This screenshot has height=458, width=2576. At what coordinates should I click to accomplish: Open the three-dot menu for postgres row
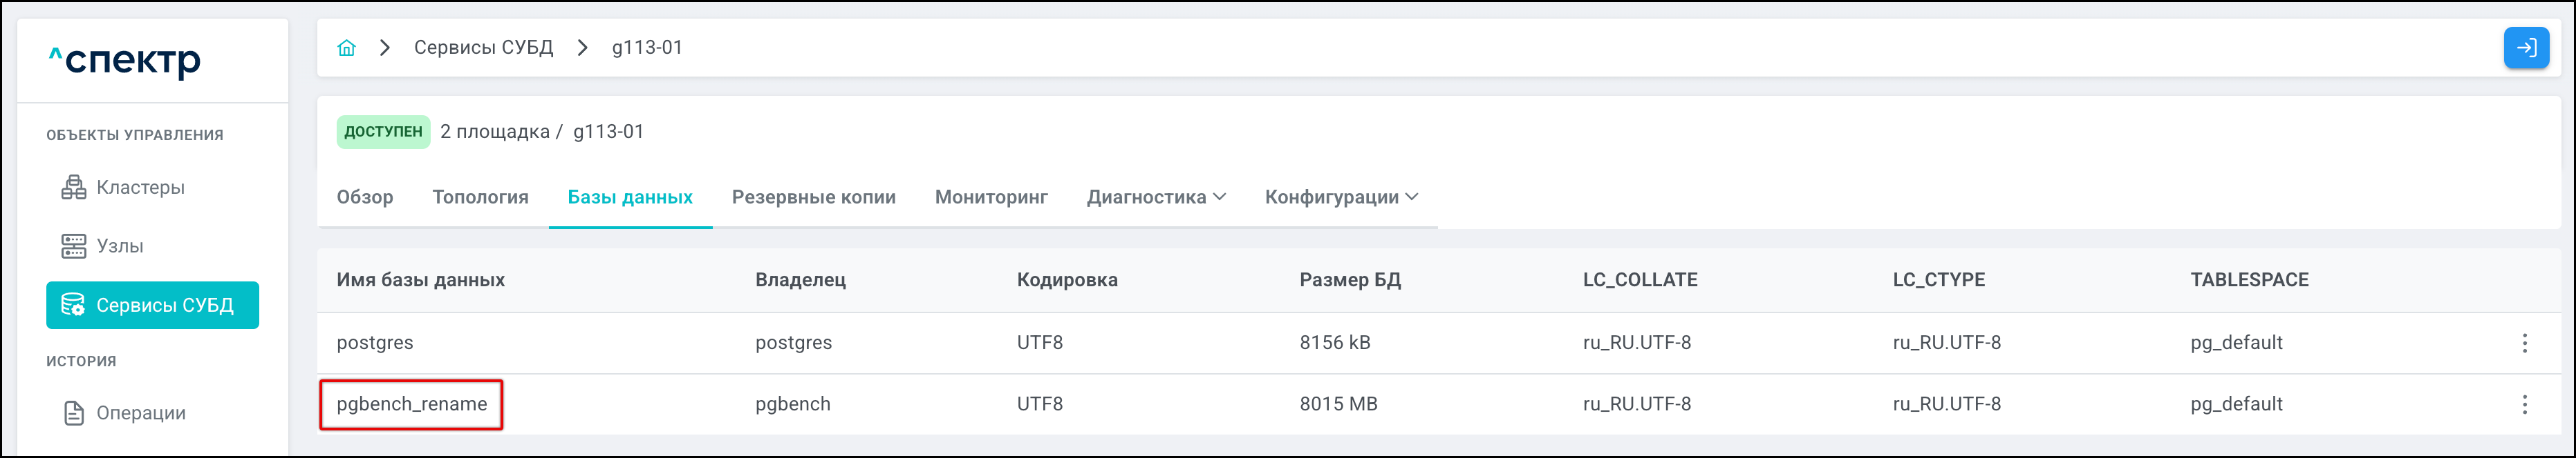(x=2524, y=343)
